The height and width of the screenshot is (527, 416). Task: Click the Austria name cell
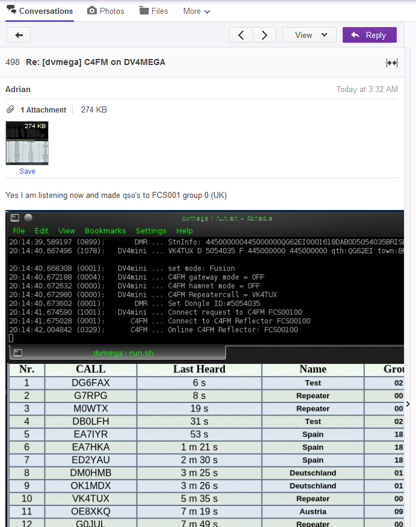pos(313,511)
